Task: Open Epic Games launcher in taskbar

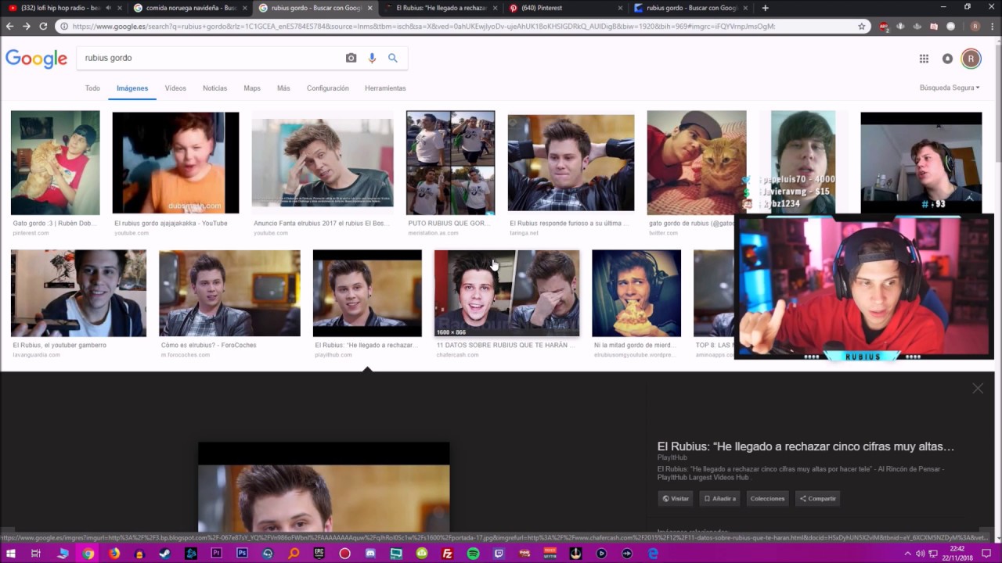Action: [x=319, y=554]
